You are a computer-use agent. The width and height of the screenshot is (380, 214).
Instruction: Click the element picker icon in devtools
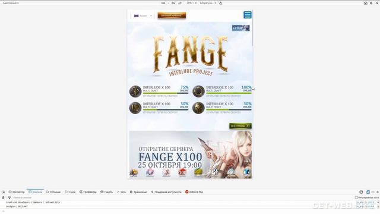(x=3, y=192)
